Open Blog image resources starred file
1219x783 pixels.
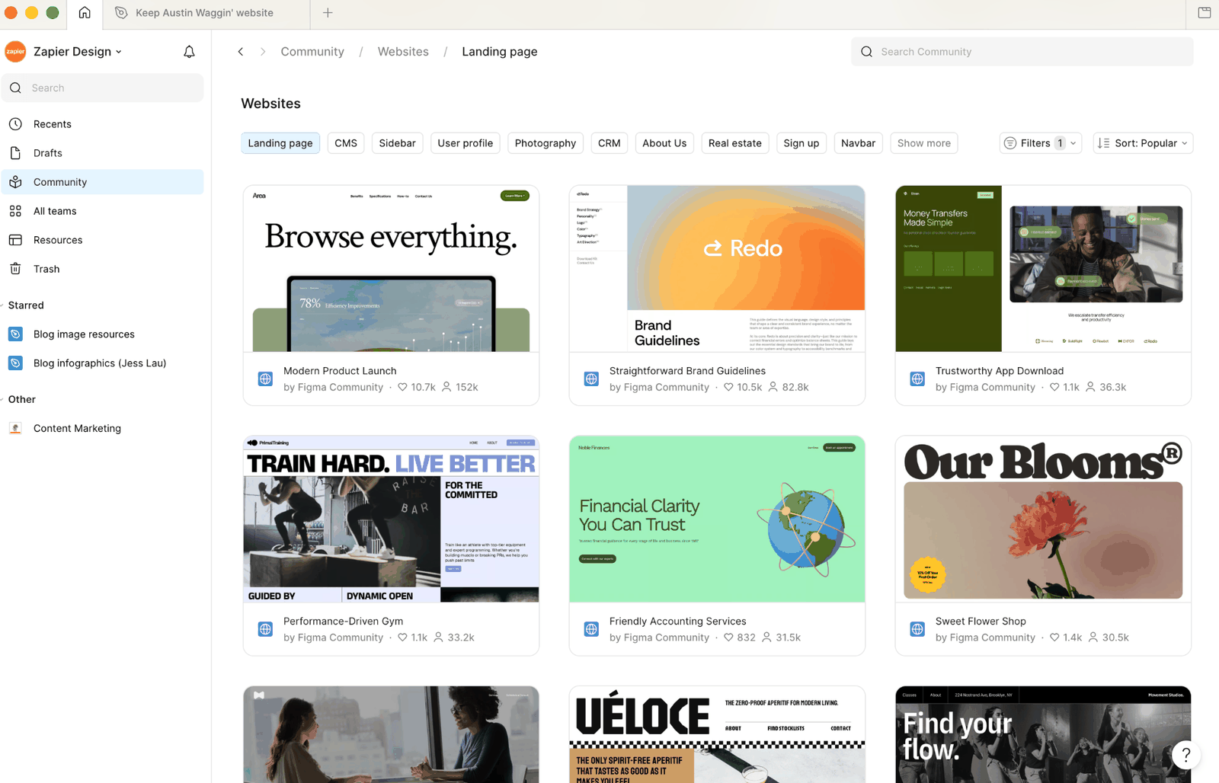coord(102,334)
